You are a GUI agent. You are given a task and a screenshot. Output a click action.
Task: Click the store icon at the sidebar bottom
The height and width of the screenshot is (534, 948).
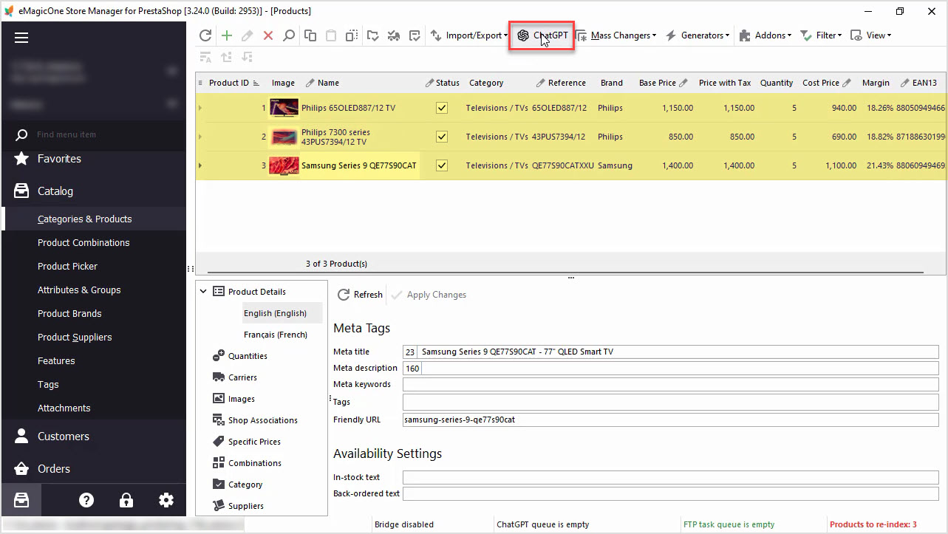pyautogui.click(x=21, y=500)
